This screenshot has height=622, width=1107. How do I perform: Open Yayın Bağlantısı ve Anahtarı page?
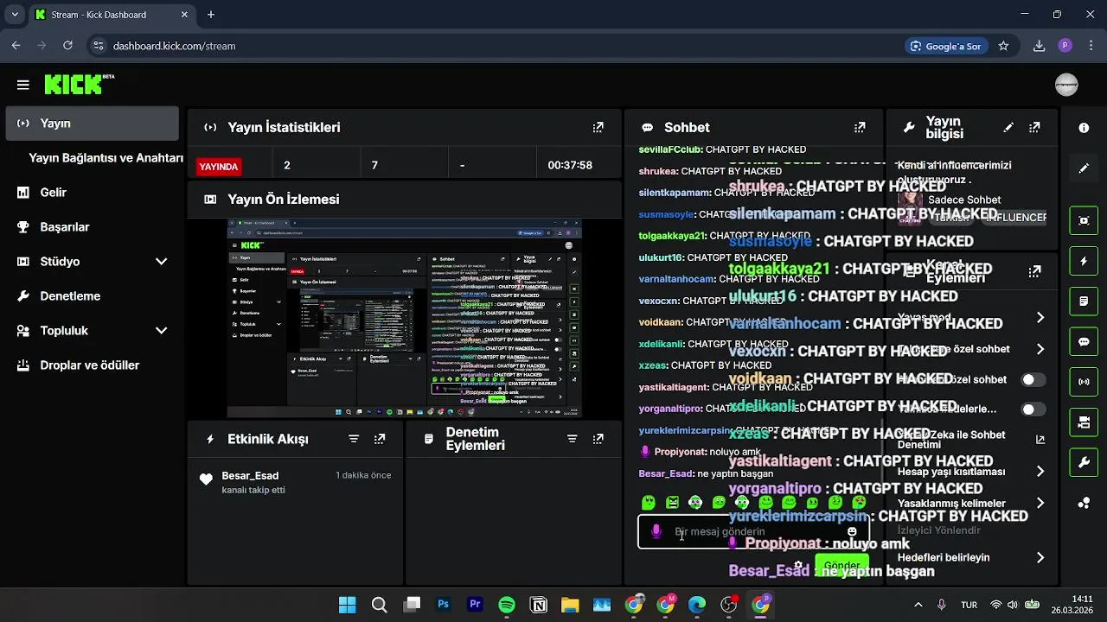point(106,158)
